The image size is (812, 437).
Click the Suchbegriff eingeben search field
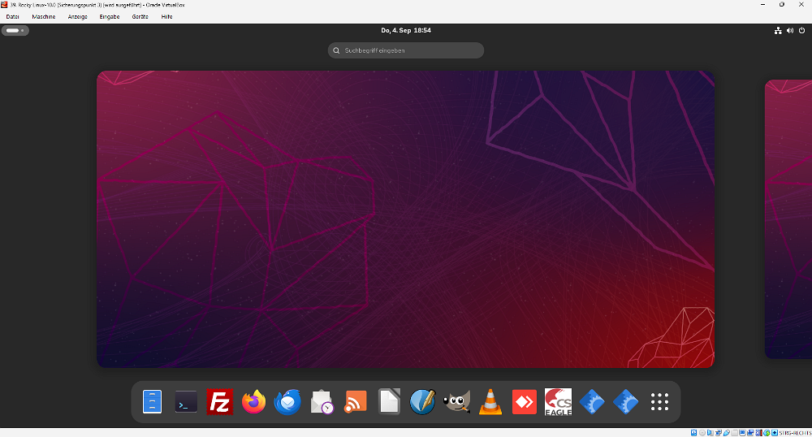pos(406,50)
